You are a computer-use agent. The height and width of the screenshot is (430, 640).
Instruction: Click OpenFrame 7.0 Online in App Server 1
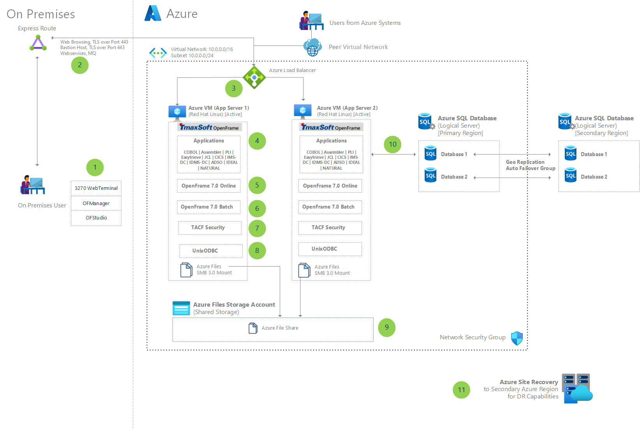[x=208, y=186]
